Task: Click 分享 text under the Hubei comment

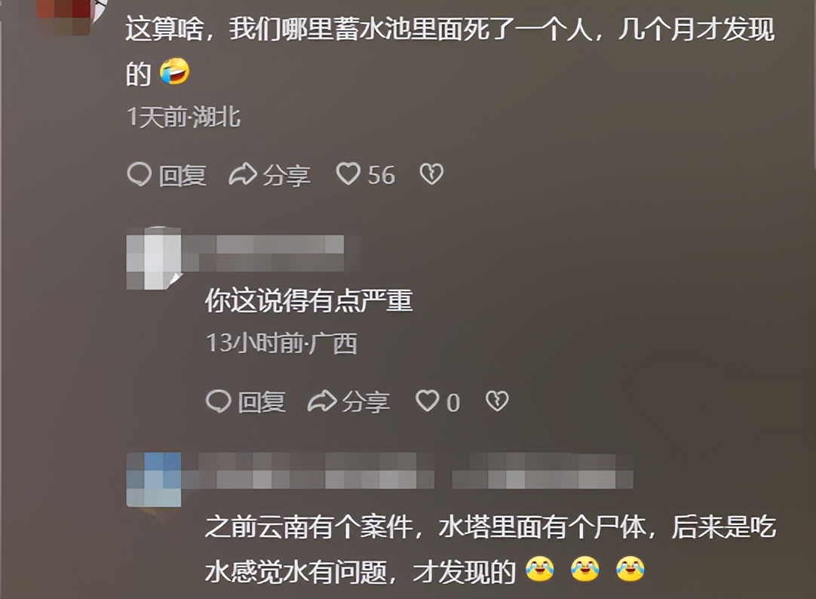Action: point(287,175)
